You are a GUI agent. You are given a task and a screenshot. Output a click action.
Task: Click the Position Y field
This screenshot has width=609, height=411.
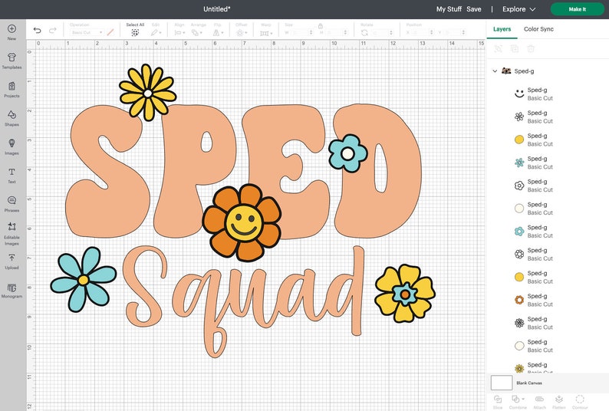click(454, 33)
